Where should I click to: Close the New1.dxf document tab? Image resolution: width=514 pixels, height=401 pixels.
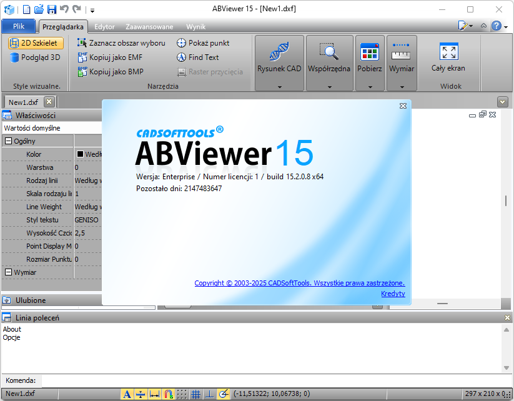click(49, 102)
